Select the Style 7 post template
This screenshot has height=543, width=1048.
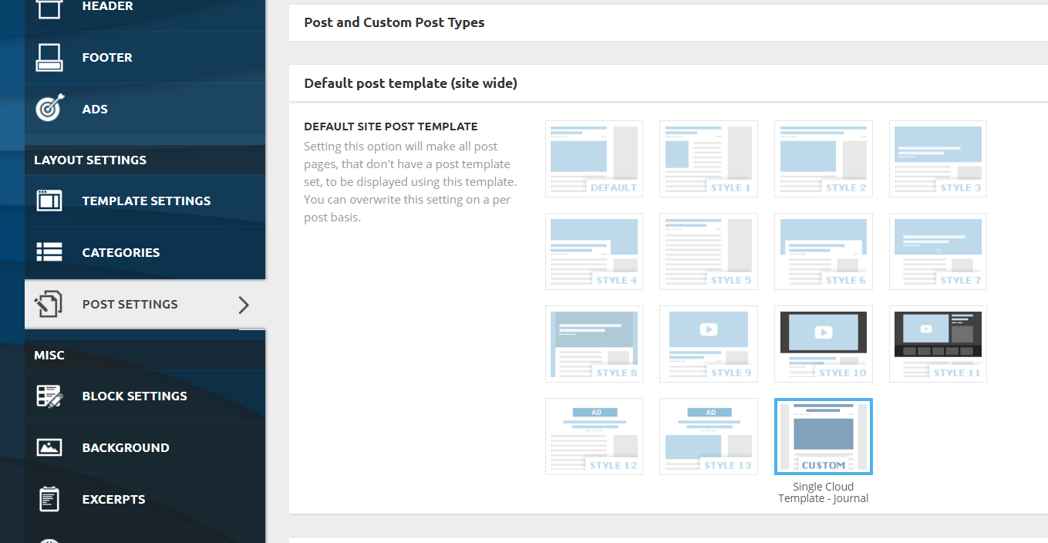[938, 251]
